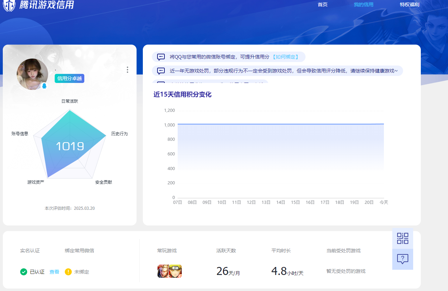Click the 已认证 status text
448x291 pixels.
pyautogui.click(x=37, y=272)
